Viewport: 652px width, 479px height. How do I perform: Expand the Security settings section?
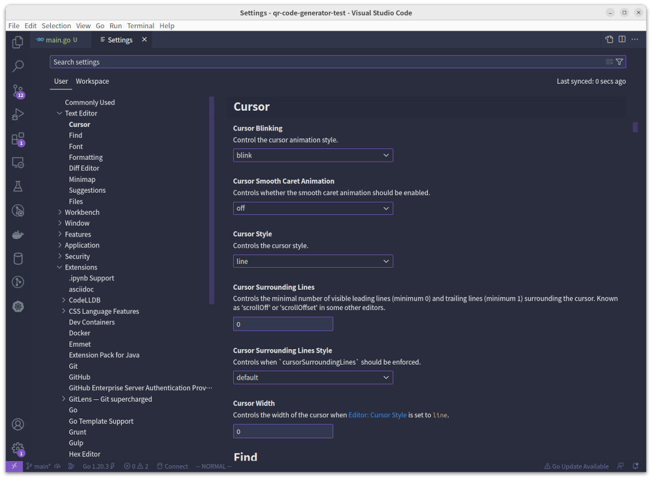59,256
